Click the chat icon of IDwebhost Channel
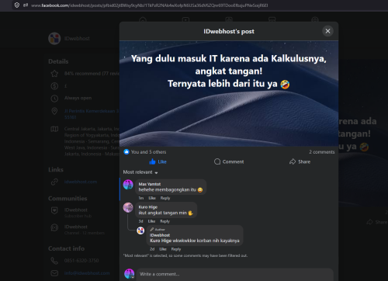The height and width of the screenshot is (281, 388). (54, 227)
